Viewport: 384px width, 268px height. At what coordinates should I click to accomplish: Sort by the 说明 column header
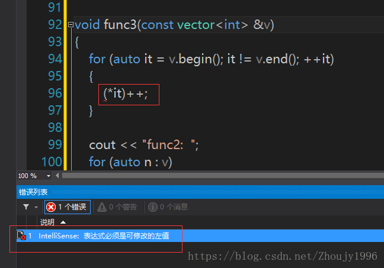47,222
